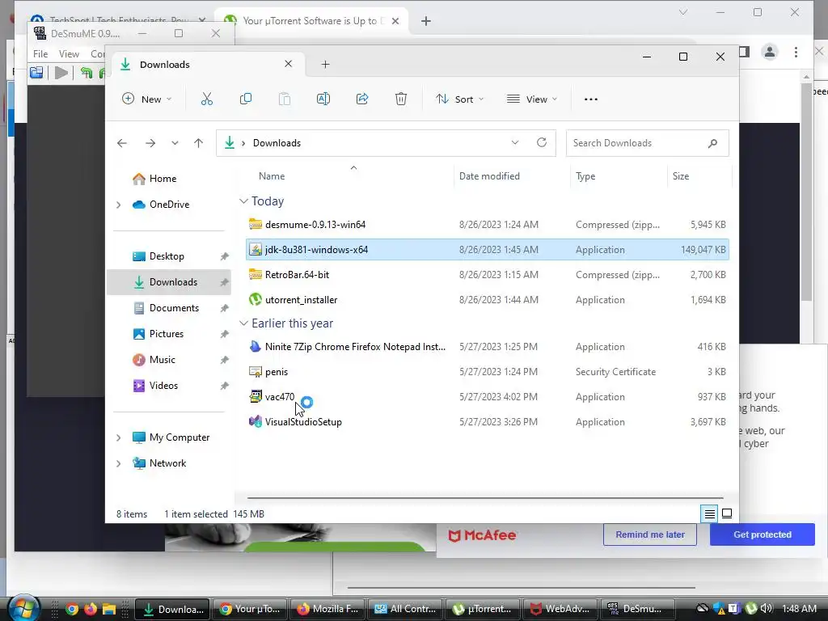Screen dimensions: 828x621
Task: Select the utorrent_installer file icon
Action: (255, 299)
